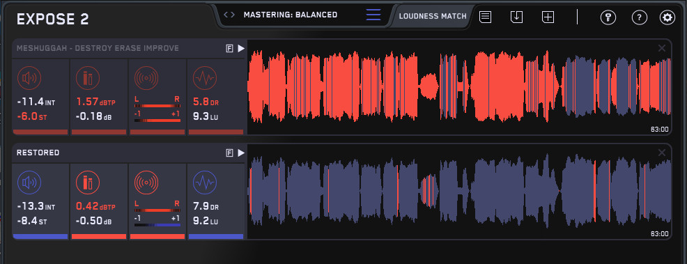
Task: Select peak meter icon on Restored track
Action: point(88,183)
